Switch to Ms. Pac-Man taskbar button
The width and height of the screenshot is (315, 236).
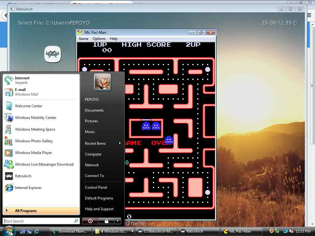(x=242, y=231)
